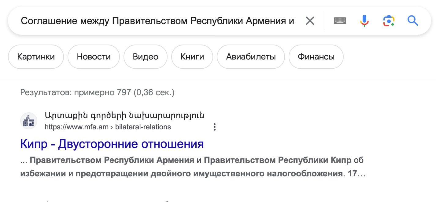The width and height of the screenshot is (436, 202).
Task: Open the Финансы filter
Action: (316, 57)
